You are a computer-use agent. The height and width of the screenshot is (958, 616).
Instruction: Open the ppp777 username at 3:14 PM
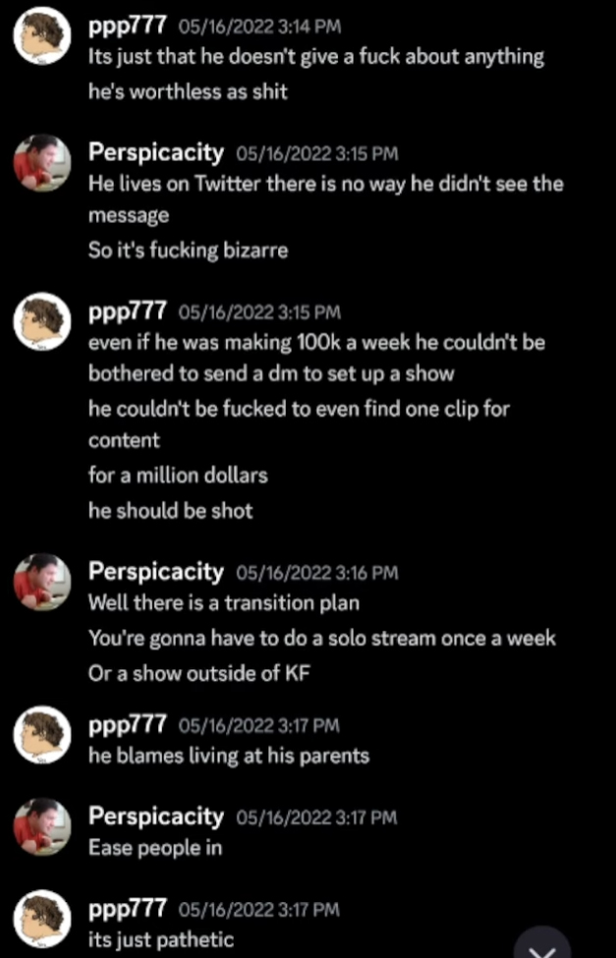point(127,27)
